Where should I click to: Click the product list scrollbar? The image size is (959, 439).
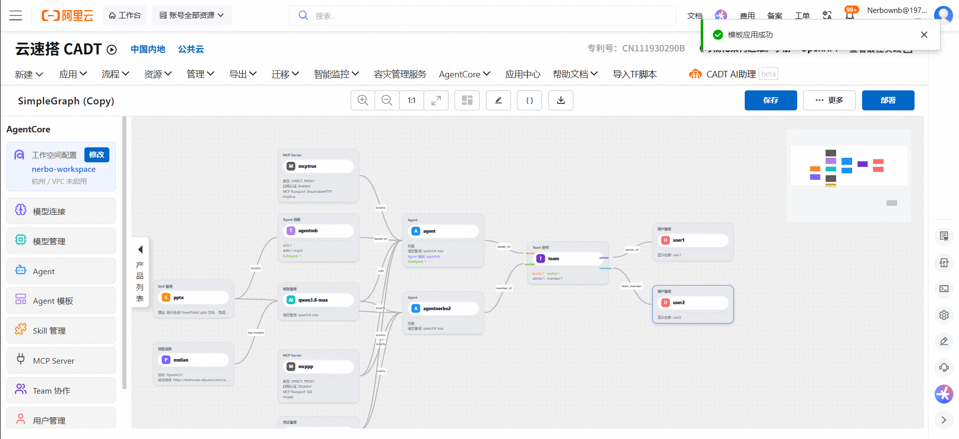[124, 252]
